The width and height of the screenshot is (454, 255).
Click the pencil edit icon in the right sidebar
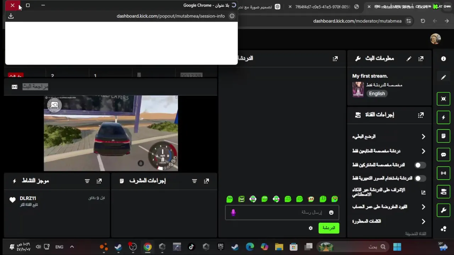(443, 77)
